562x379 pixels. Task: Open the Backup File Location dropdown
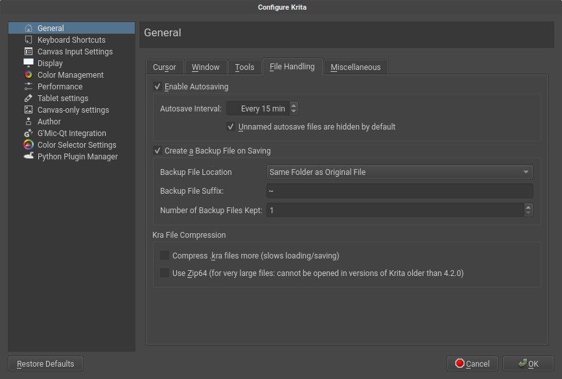400,172
